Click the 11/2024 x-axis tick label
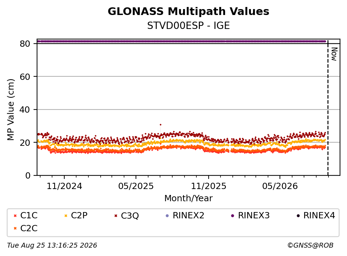347x256 pixels. (64, 186)
